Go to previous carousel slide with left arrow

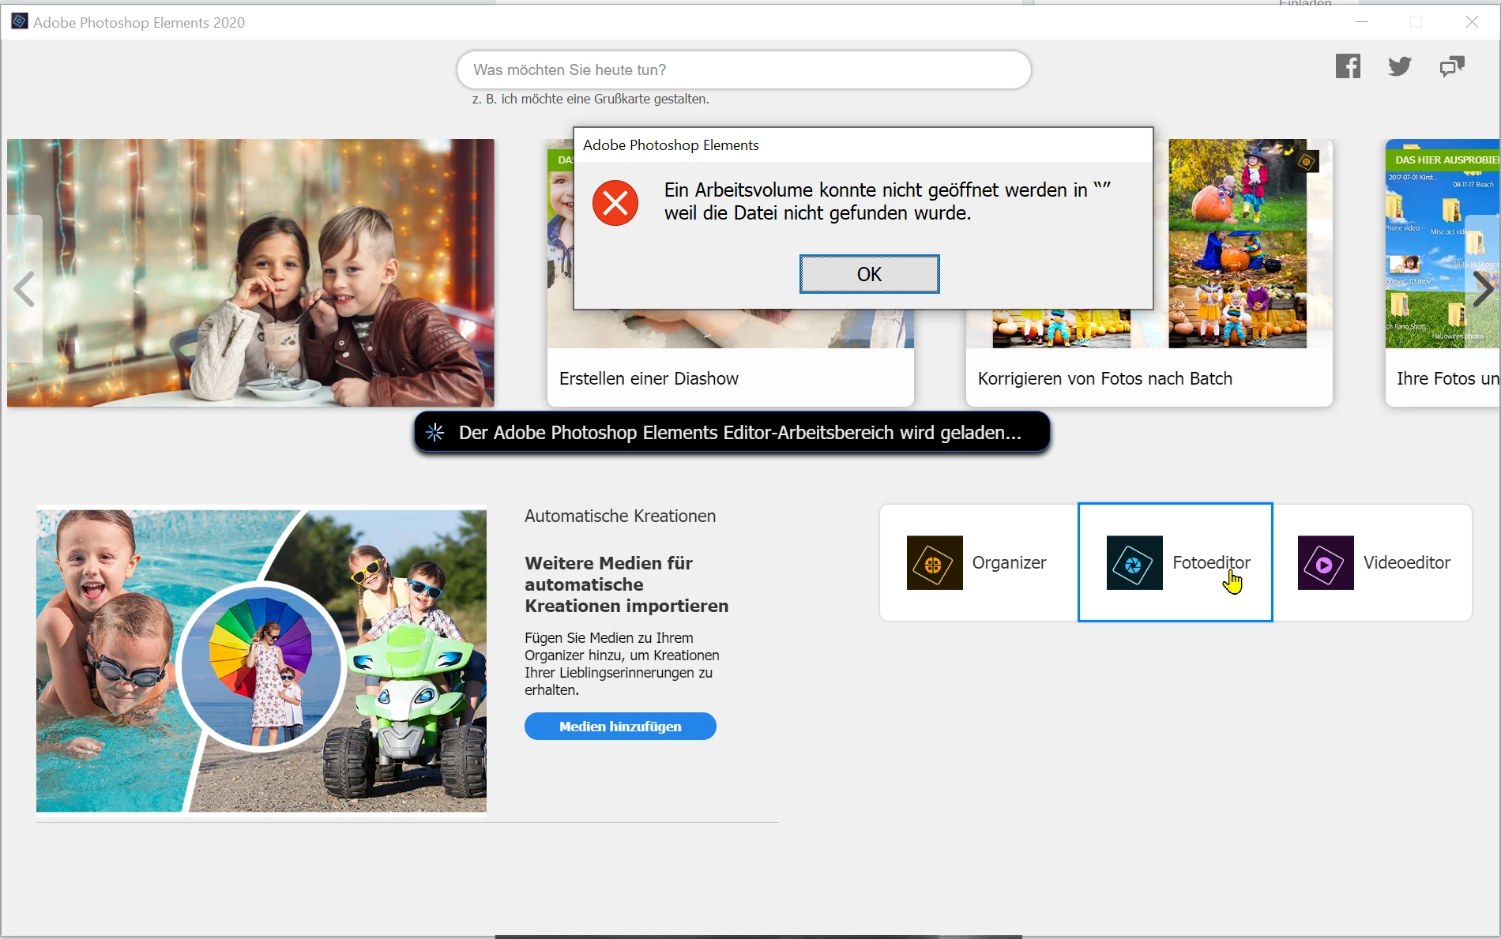[24, 289]
